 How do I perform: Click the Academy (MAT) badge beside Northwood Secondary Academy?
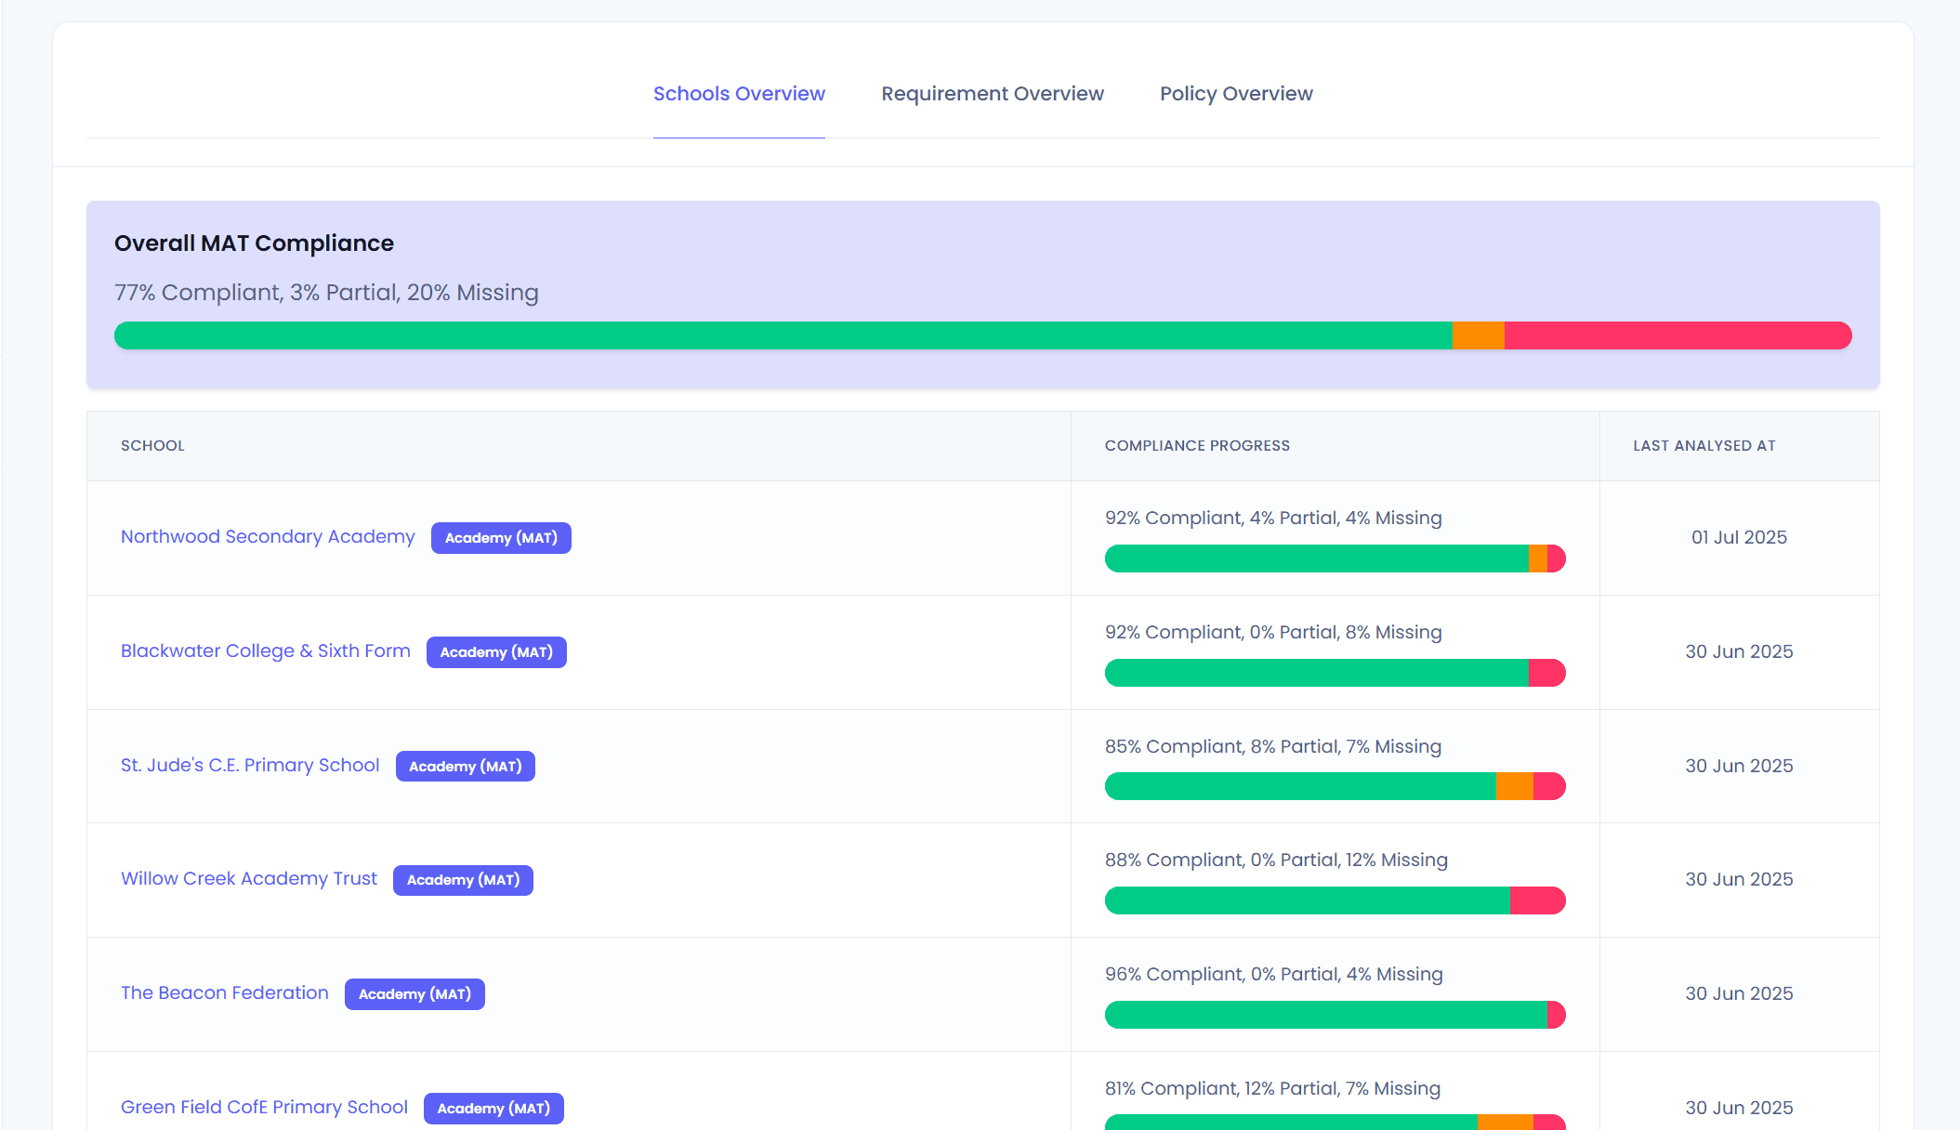point(501,537)
